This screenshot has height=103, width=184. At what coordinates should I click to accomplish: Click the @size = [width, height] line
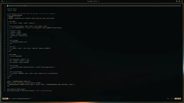click(19, 34)
